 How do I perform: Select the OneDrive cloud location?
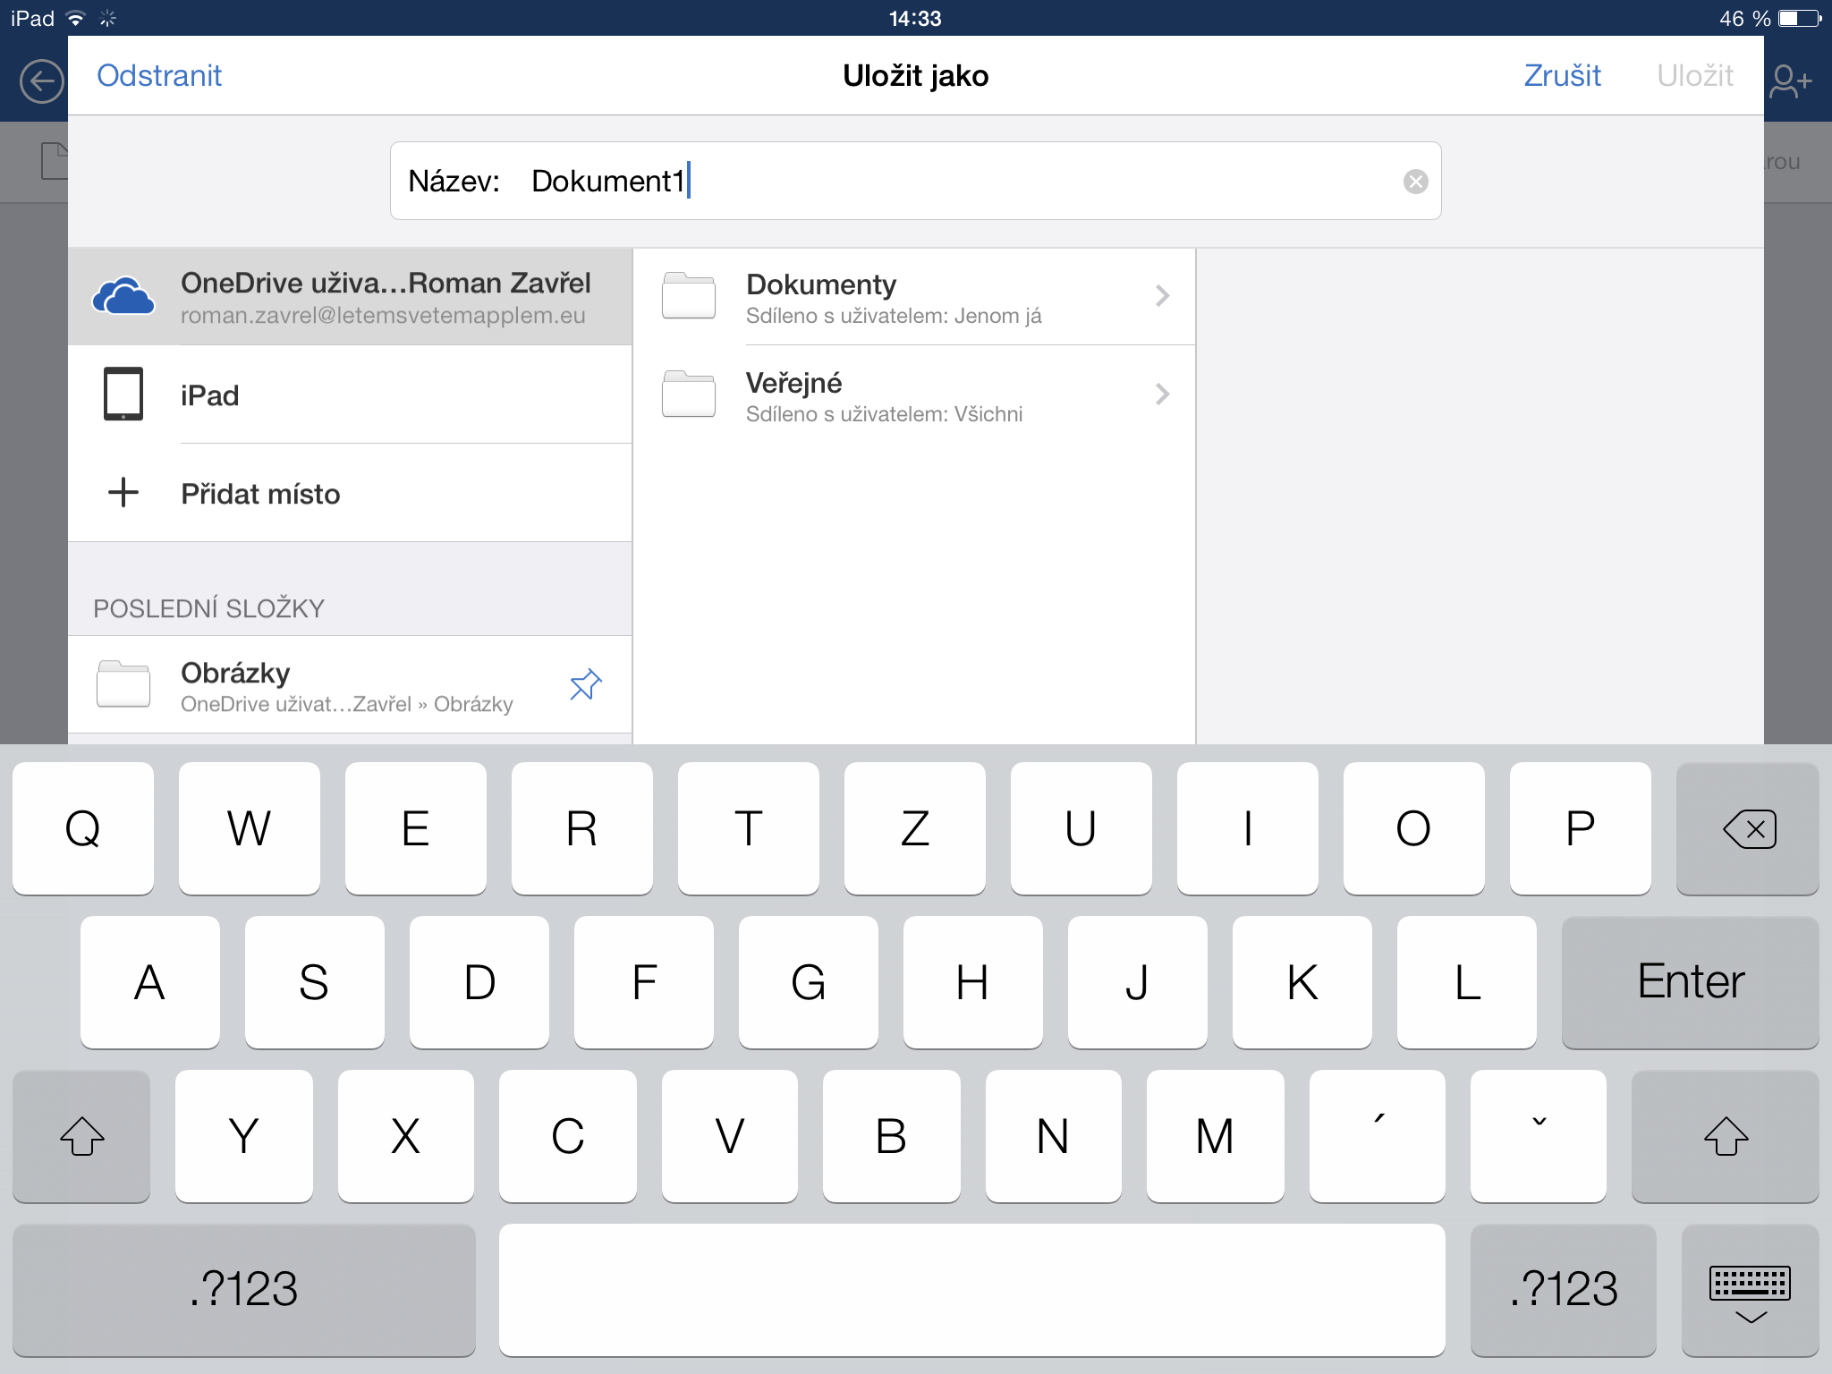tap(351, 297)
